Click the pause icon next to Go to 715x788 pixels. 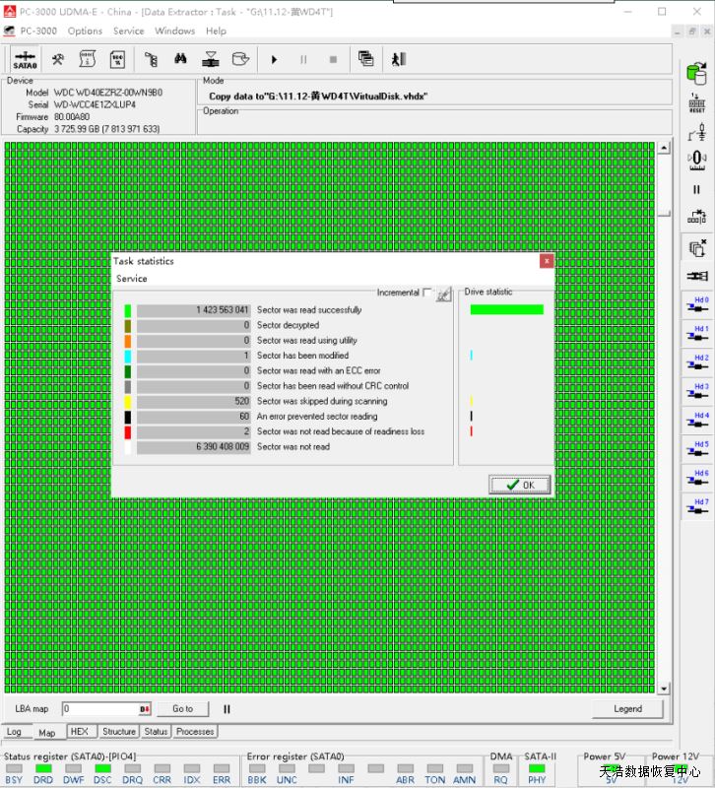[227, 708]
